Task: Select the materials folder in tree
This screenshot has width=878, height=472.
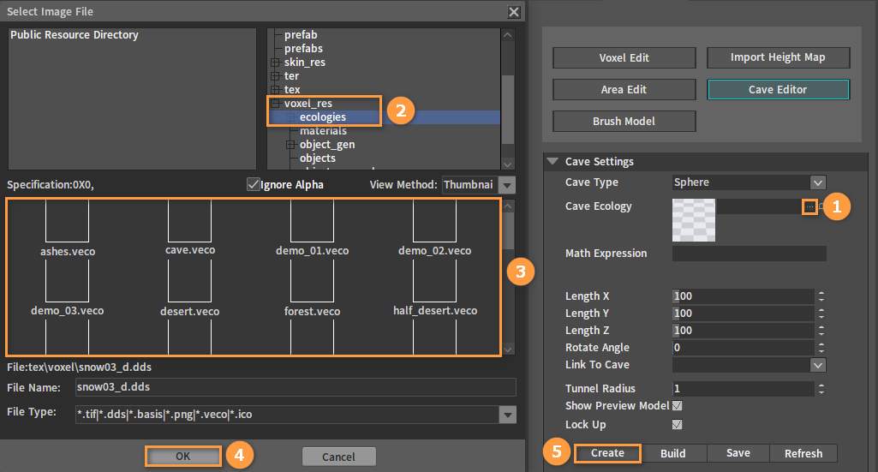Action: [323, 130]
